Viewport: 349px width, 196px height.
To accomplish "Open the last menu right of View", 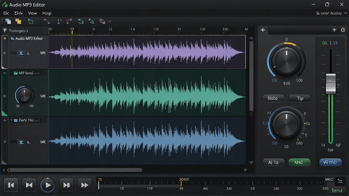I will [47, 13].
